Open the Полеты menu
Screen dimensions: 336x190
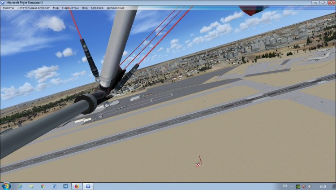tap(8, 8)
